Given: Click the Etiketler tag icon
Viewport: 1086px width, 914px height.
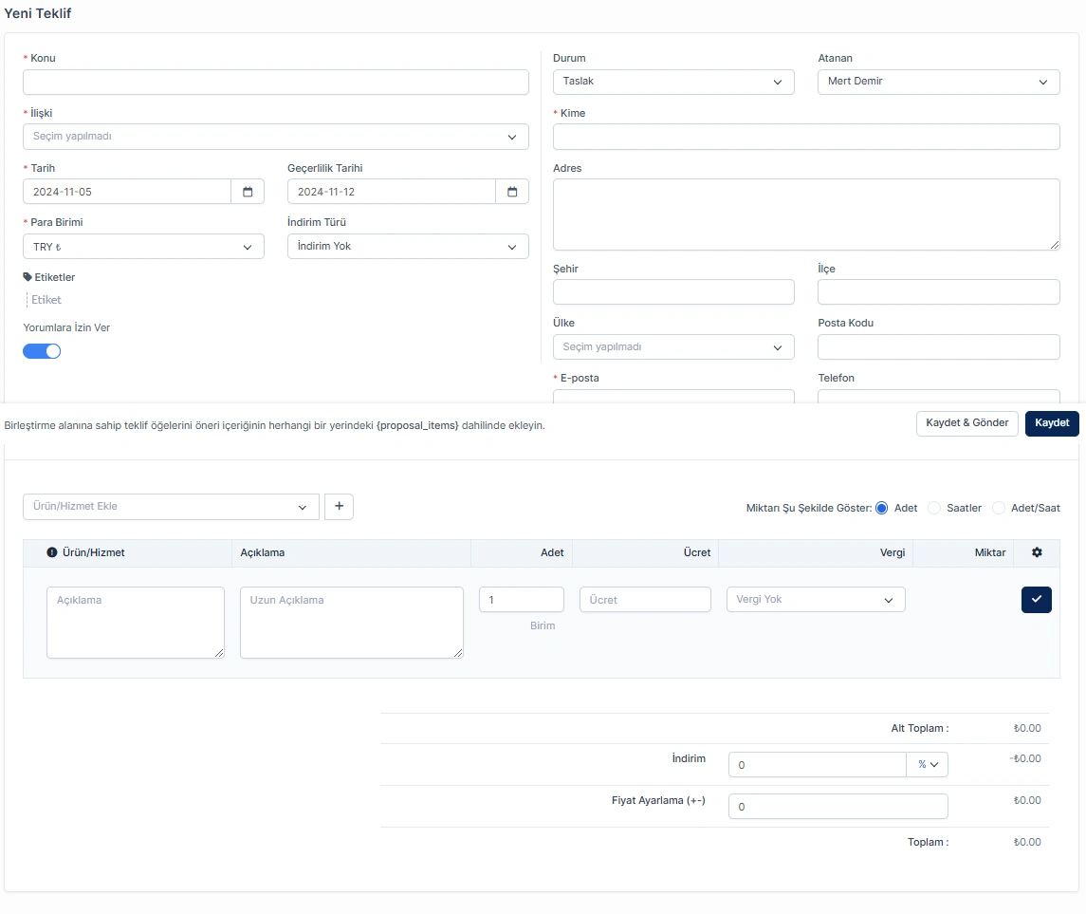Looking at the screenshot, I should point(28,277).
